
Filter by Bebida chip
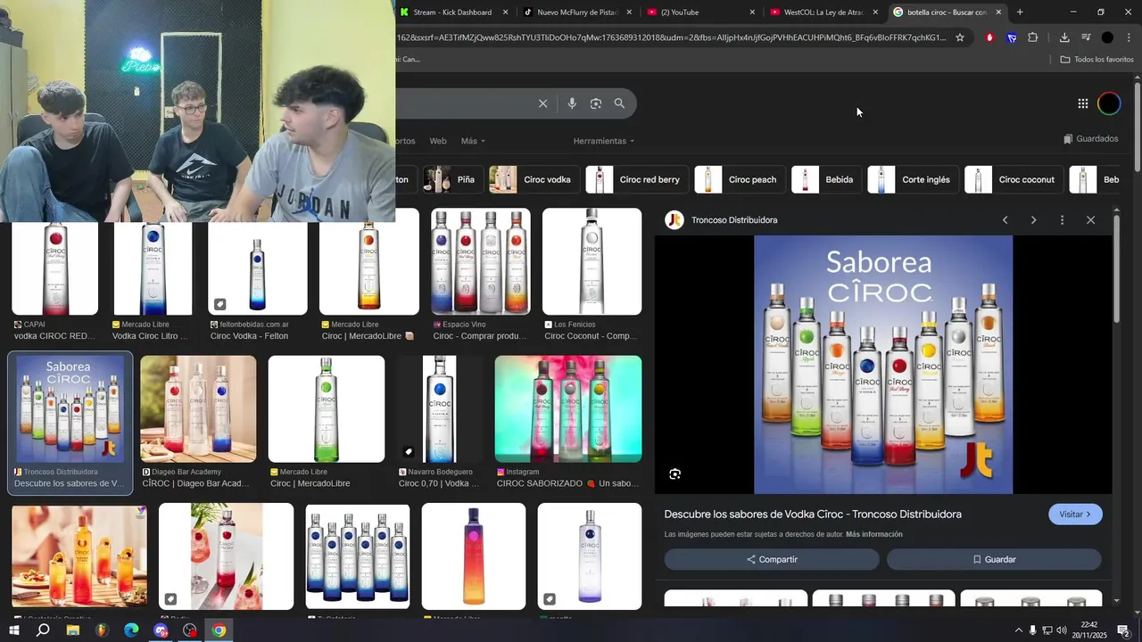click(x=826, y=179)
